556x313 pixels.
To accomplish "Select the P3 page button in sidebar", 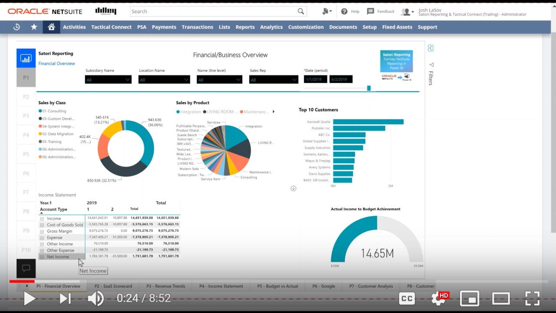I will 26,116.
